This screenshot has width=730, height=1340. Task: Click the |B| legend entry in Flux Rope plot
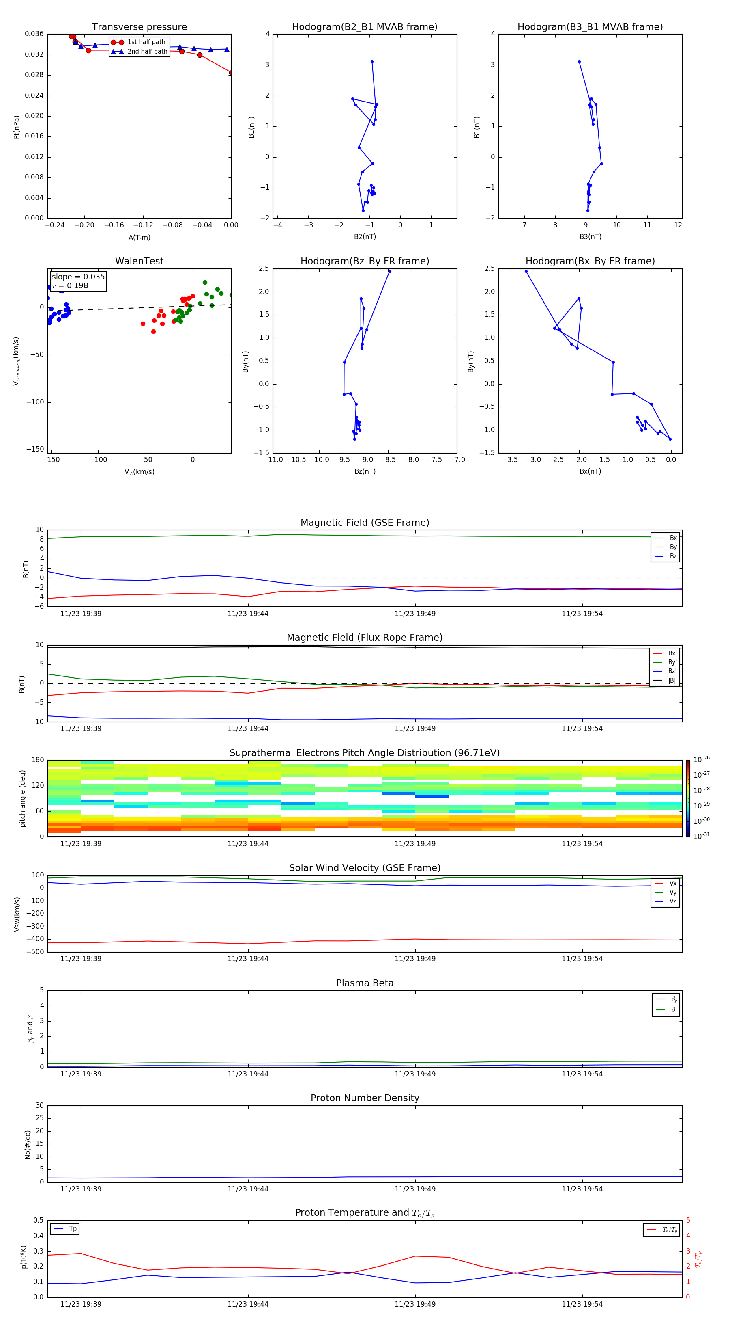point(665,681)
